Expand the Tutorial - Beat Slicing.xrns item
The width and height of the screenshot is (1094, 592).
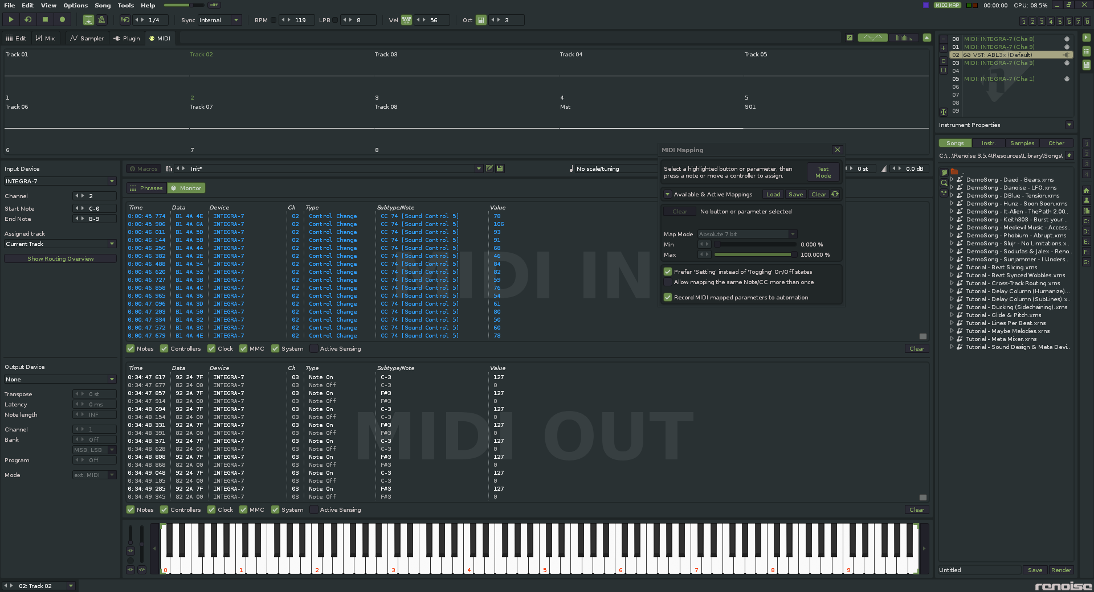tap(952, 267)
